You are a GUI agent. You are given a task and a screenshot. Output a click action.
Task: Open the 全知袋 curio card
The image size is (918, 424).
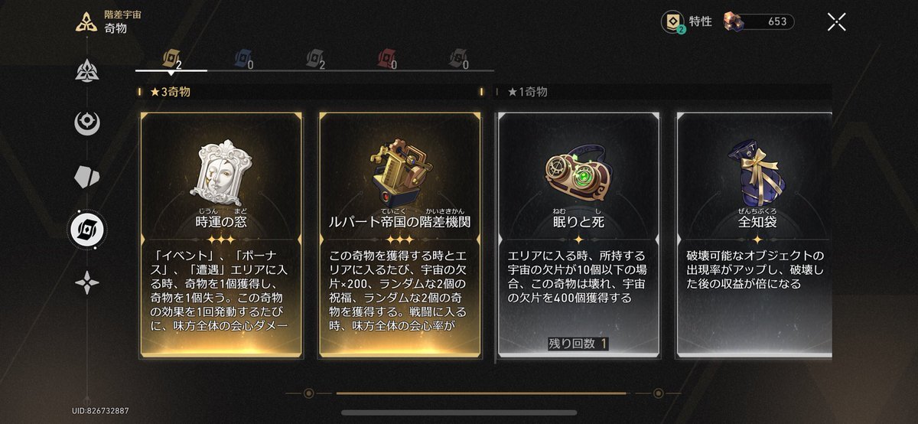[754, 235]
